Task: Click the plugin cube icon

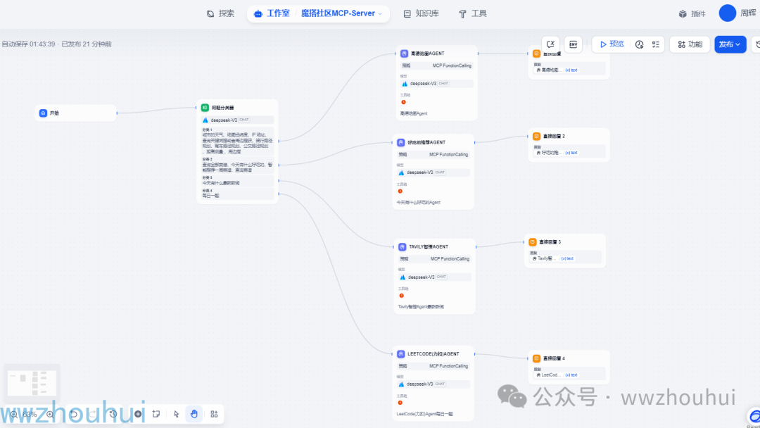Action: point(683,13)
